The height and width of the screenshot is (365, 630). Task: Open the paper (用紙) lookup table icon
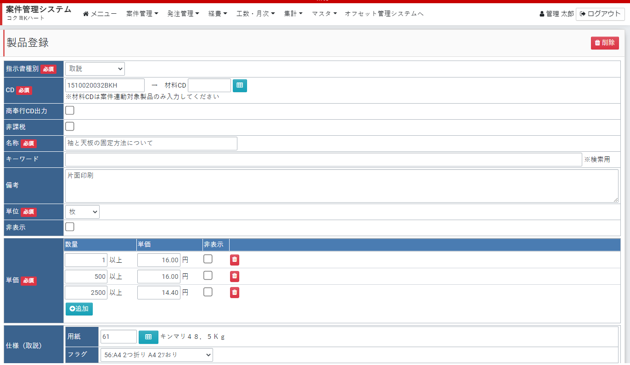(x=148, y=337)
